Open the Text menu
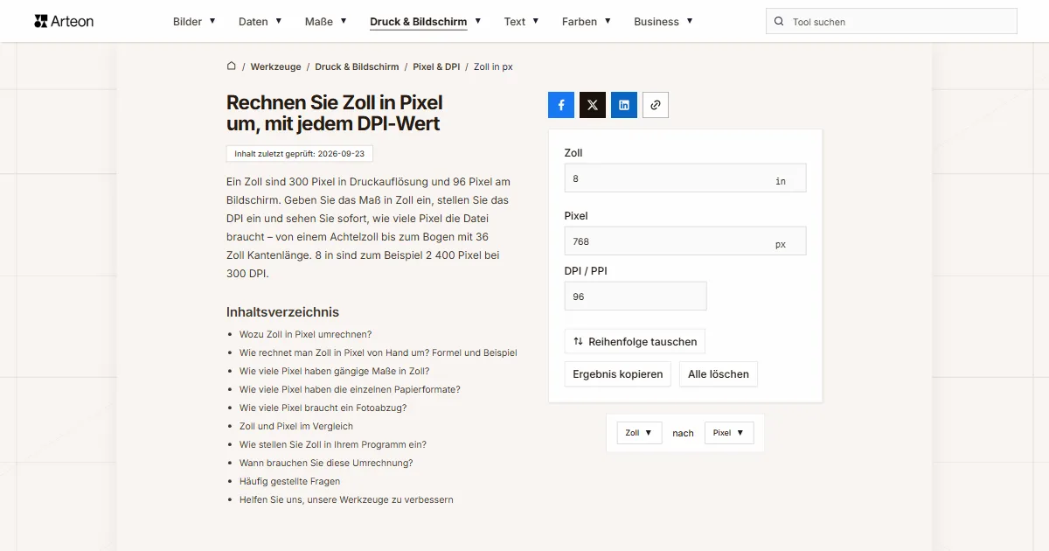 pos(522,22)
